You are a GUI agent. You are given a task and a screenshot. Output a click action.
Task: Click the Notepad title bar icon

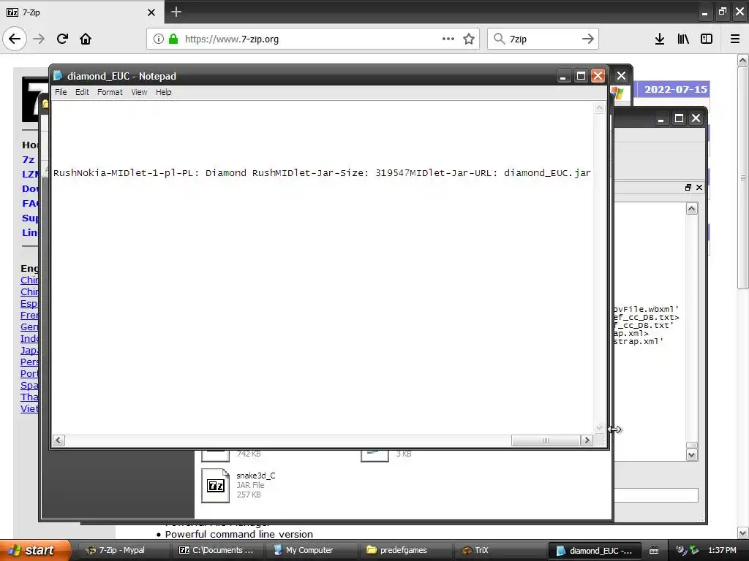pos(59,76)
